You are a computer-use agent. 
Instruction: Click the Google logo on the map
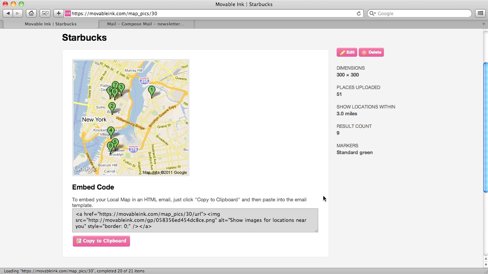(x=85, y=169)
